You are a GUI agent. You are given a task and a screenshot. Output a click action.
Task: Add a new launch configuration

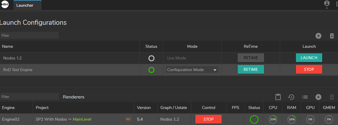318,36
